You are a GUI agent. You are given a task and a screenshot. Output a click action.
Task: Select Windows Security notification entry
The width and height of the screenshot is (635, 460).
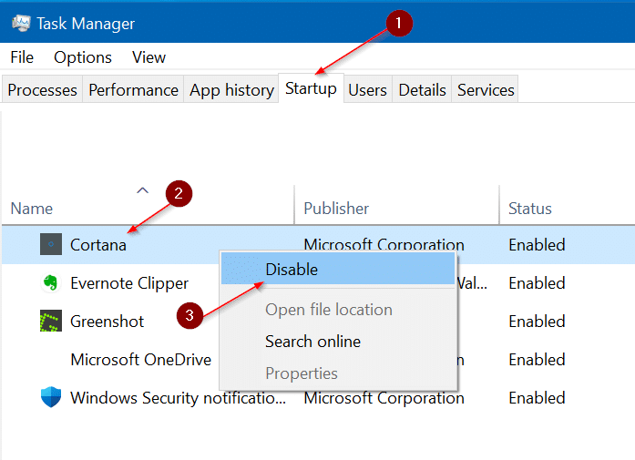[x=179, y=398]
